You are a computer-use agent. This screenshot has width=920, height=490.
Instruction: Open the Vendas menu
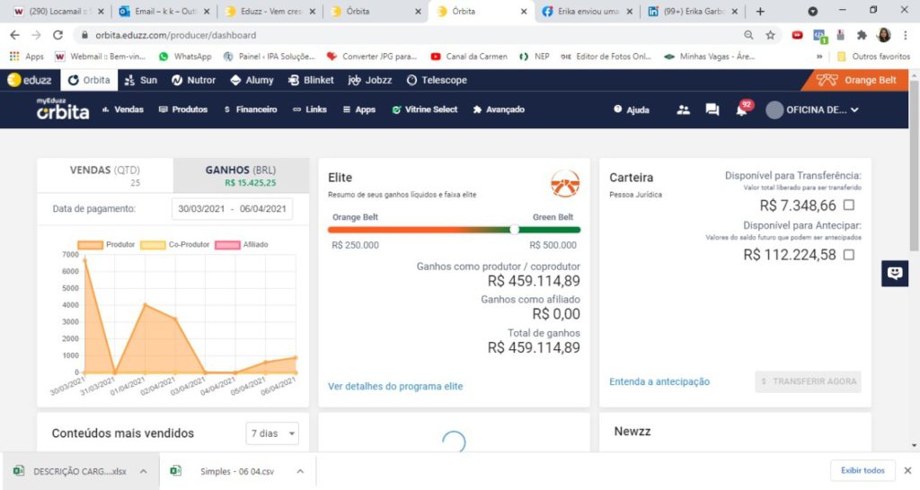click(x=122, y=109)
